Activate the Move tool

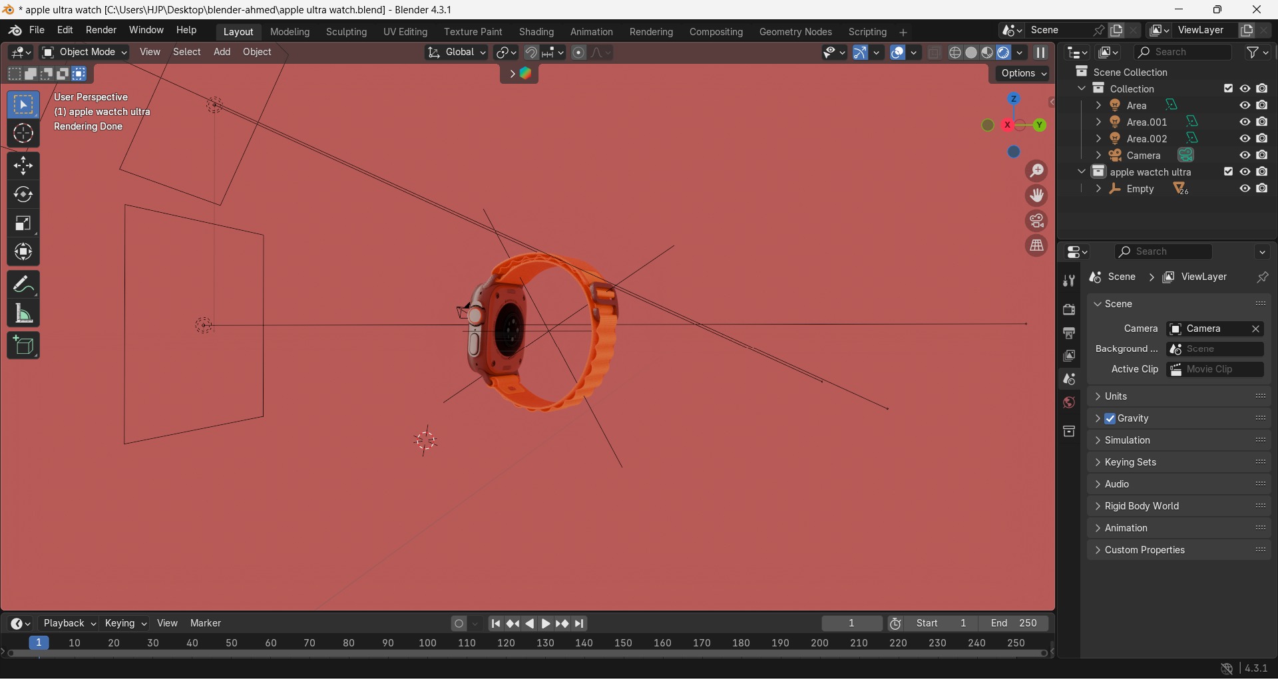(x=23, y=166)
